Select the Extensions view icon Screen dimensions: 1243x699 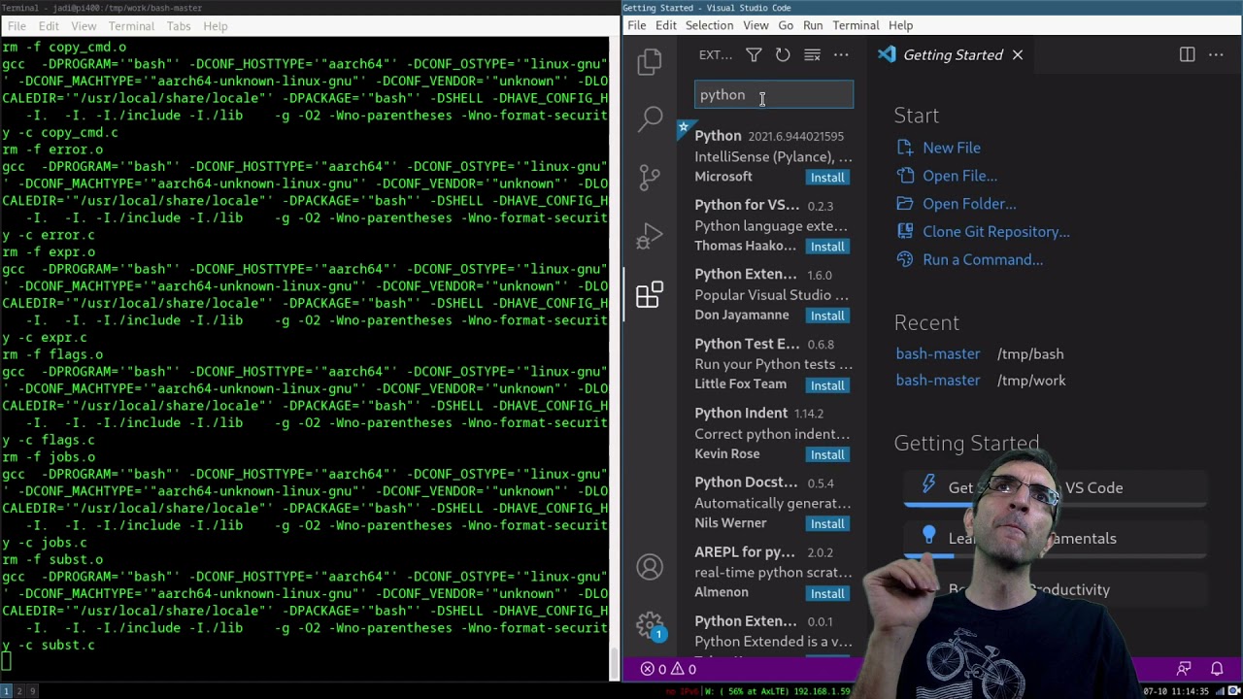[650, 294]
